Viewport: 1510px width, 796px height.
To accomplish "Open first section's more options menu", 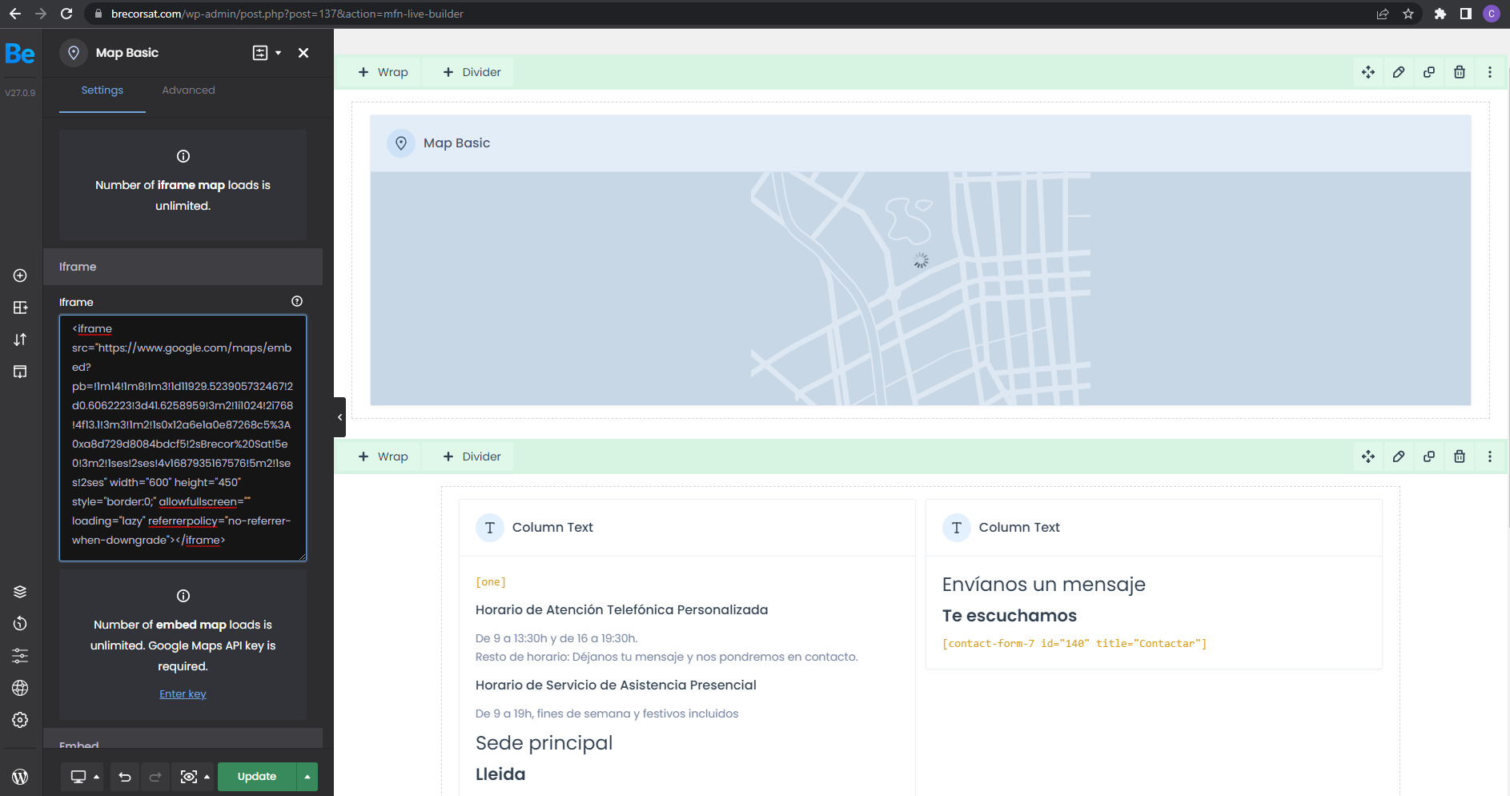I will tap(1490, 72).
